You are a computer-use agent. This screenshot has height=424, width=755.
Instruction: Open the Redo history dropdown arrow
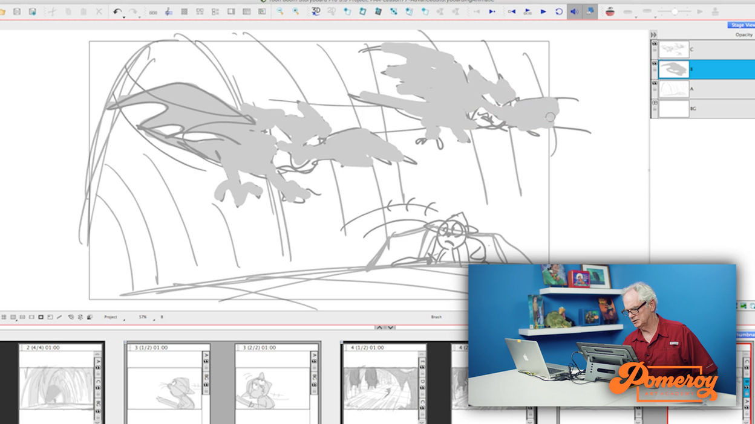139,16
